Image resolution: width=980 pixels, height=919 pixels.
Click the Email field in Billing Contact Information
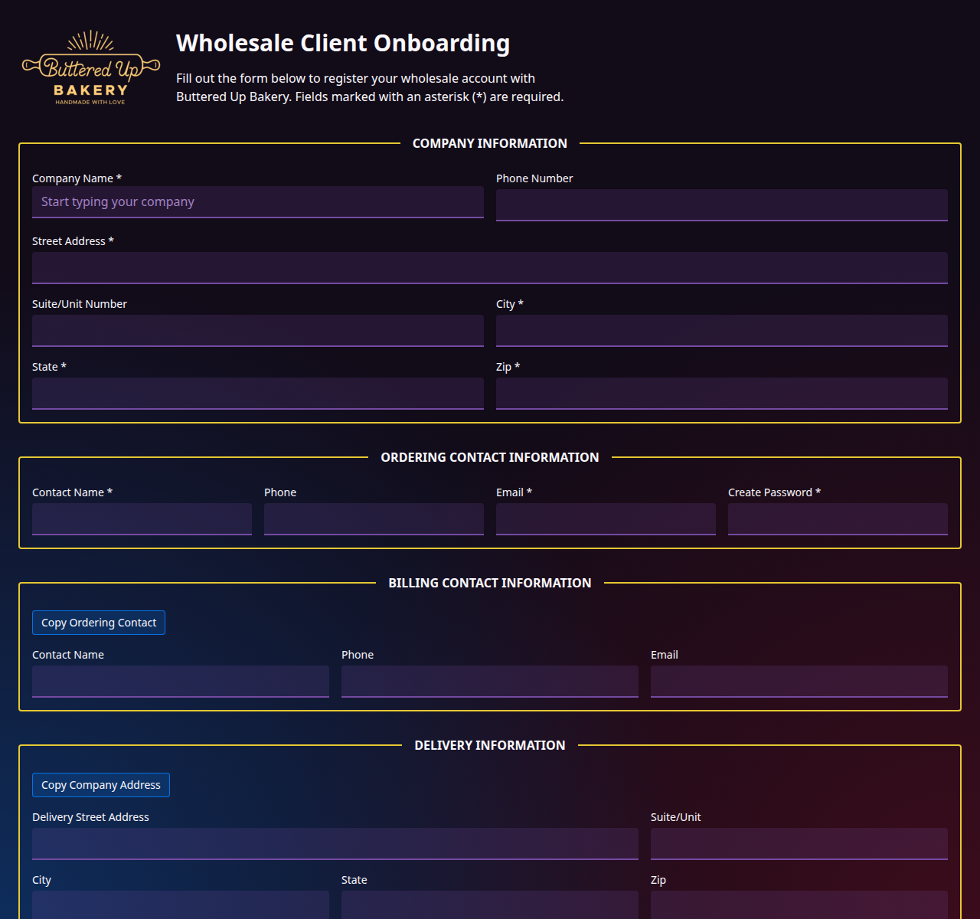coord(799,681)
